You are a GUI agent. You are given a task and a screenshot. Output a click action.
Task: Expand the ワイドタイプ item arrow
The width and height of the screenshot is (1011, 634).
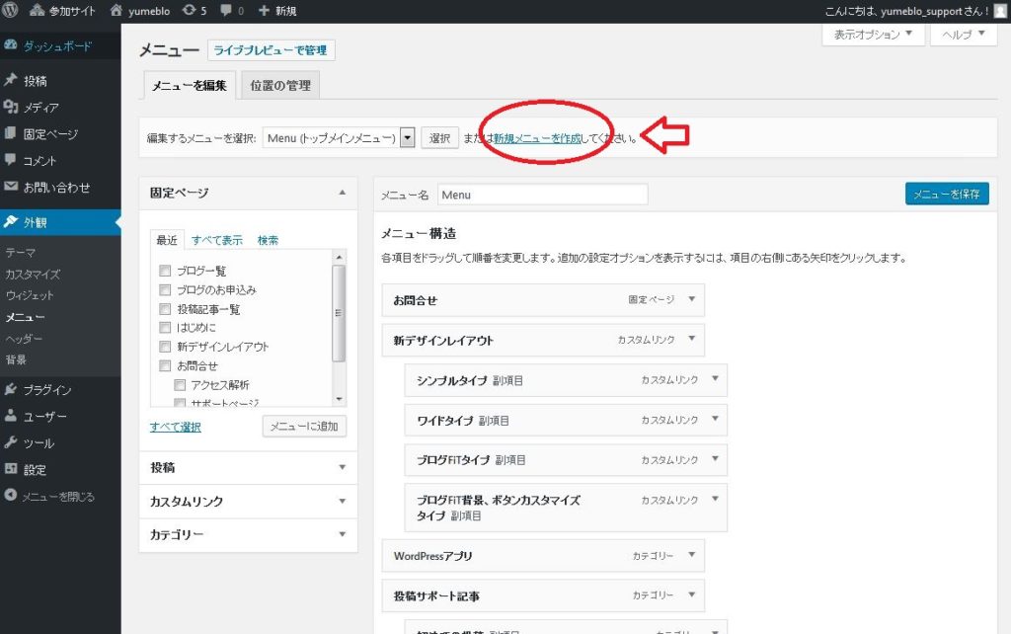715,420
